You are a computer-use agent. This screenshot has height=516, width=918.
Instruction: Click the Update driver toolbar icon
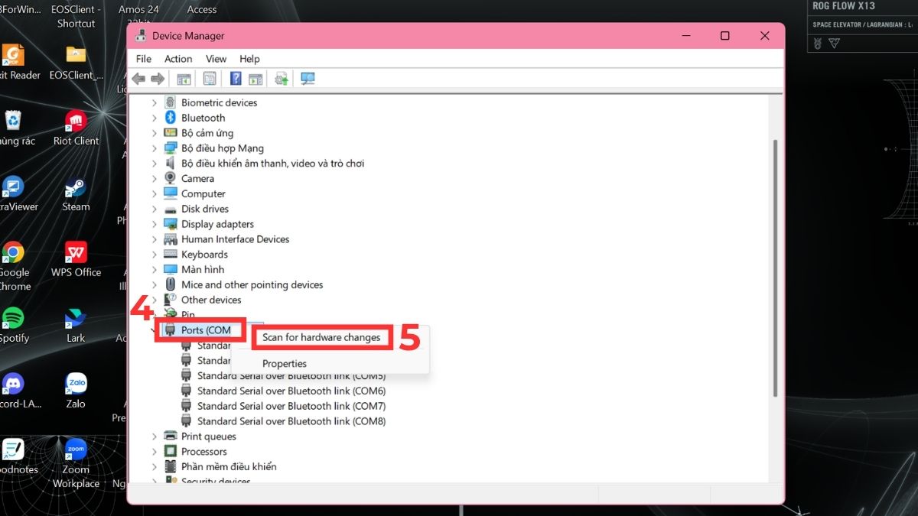point(282,79)
